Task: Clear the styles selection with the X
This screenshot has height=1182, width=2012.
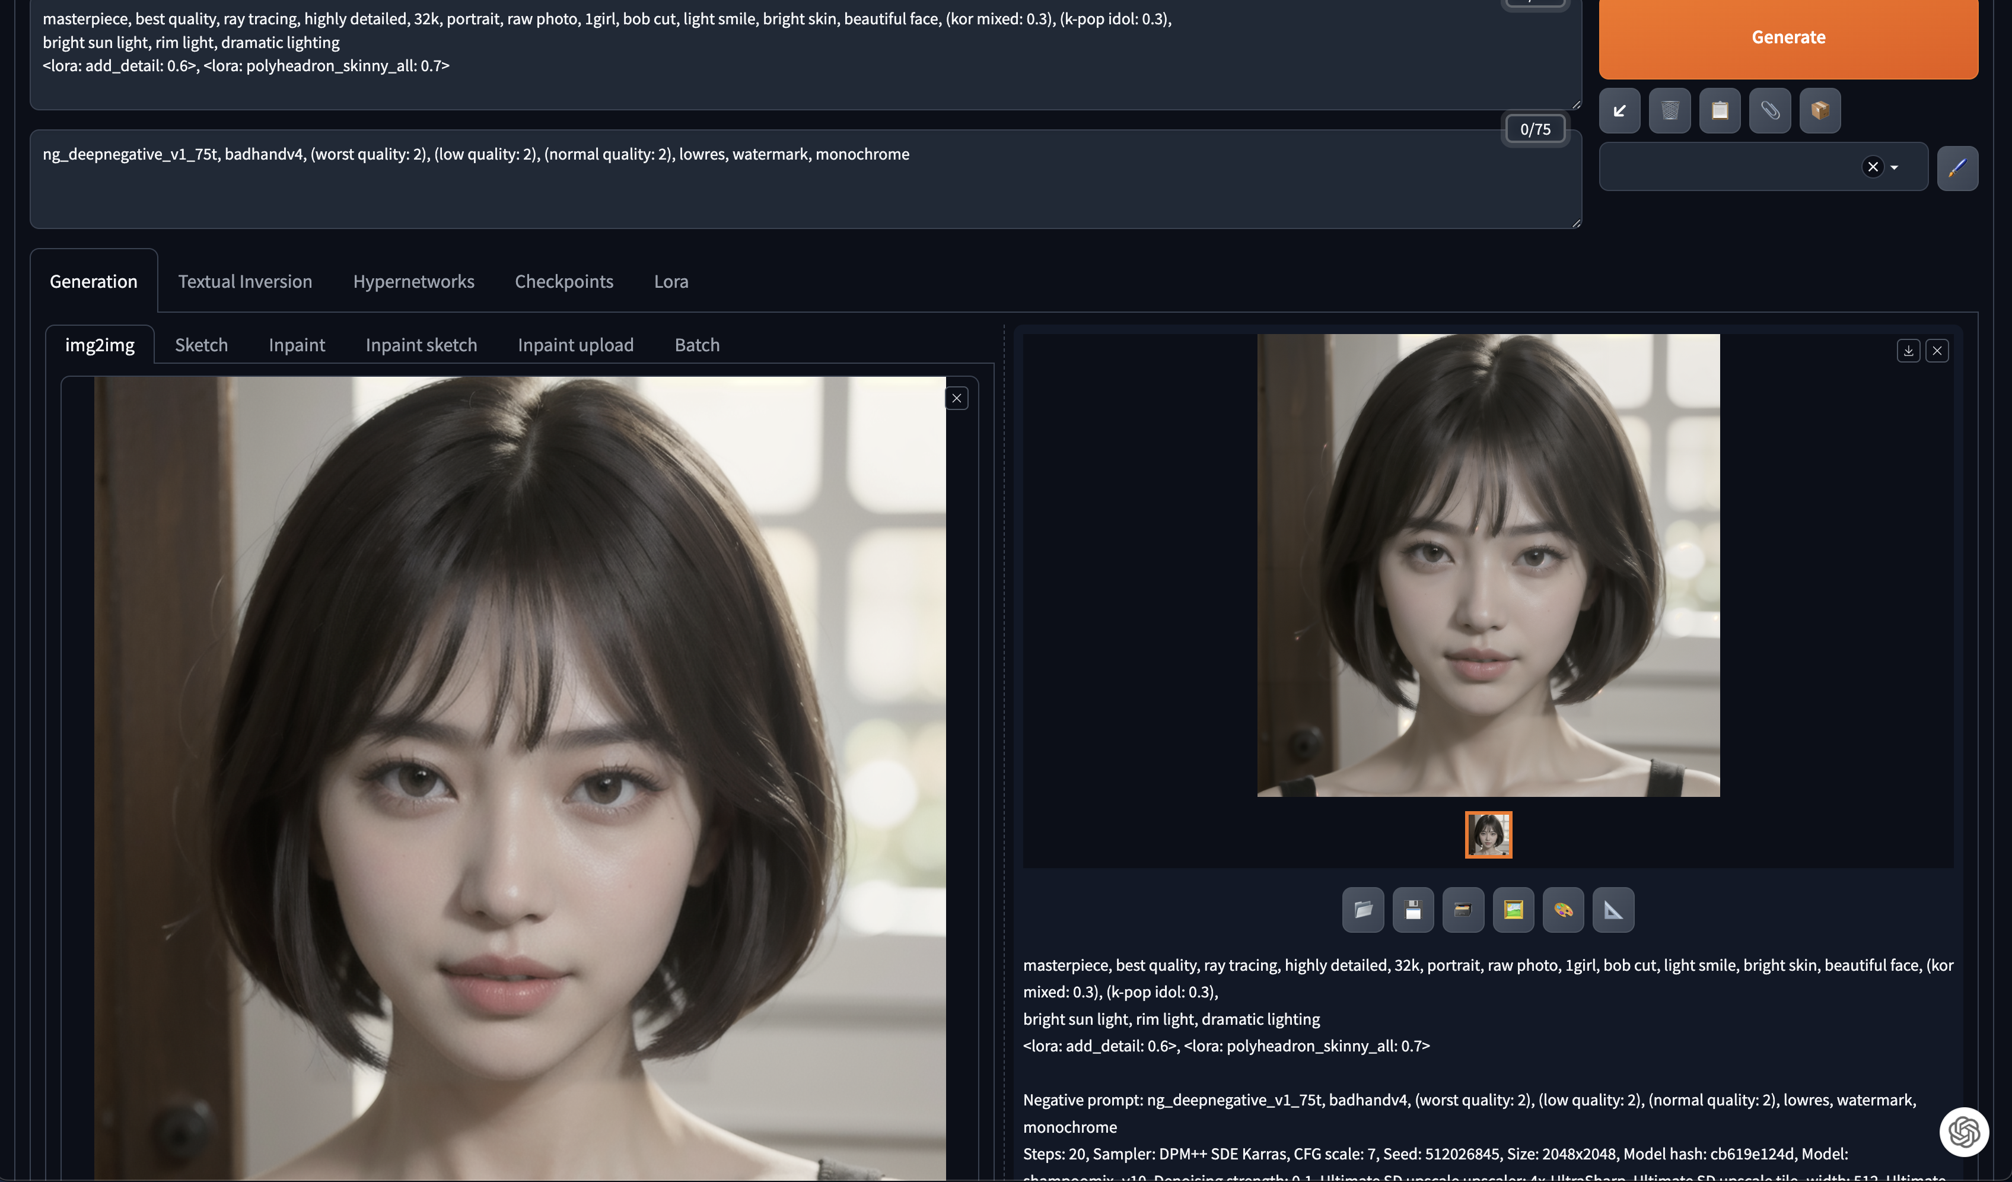Action: [1872, 167]
